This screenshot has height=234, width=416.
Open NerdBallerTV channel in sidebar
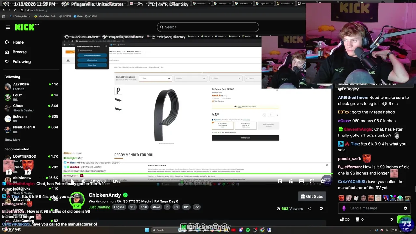point(31,129)
